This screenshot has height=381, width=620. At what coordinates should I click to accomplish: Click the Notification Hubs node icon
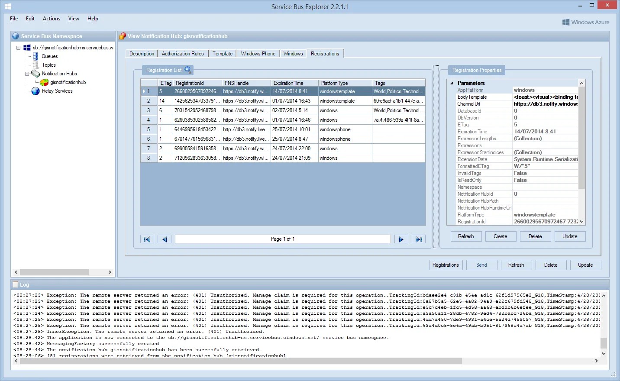pyautogui.click(x=36, y=74)
